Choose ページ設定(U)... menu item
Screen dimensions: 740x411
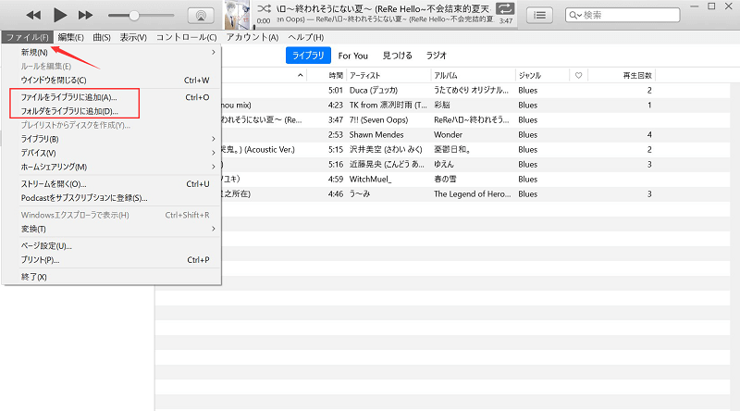(111, 246)
